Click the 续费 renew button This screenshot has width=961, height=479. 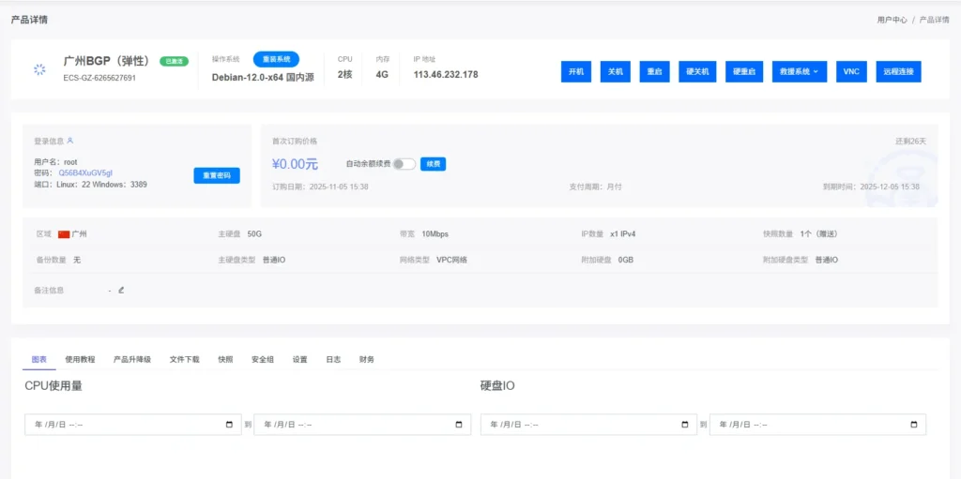pos(433,164)
